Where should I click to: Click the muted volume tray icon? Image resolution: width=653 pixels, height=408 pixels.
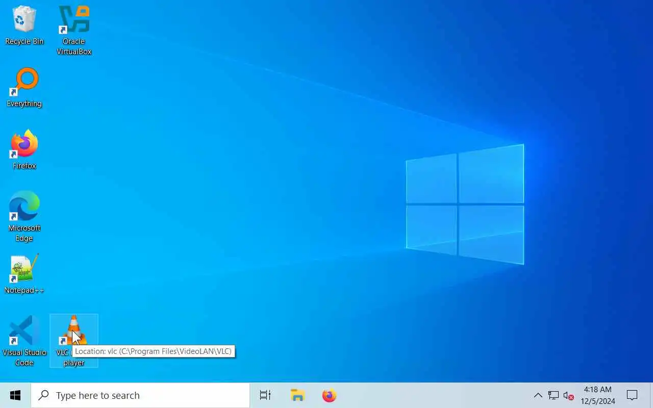[569, 395]
